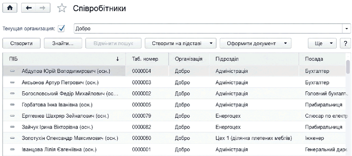Select employee Золотухін Олександр Максимович
Screen dimensions: 352x156
pos(70,138)
